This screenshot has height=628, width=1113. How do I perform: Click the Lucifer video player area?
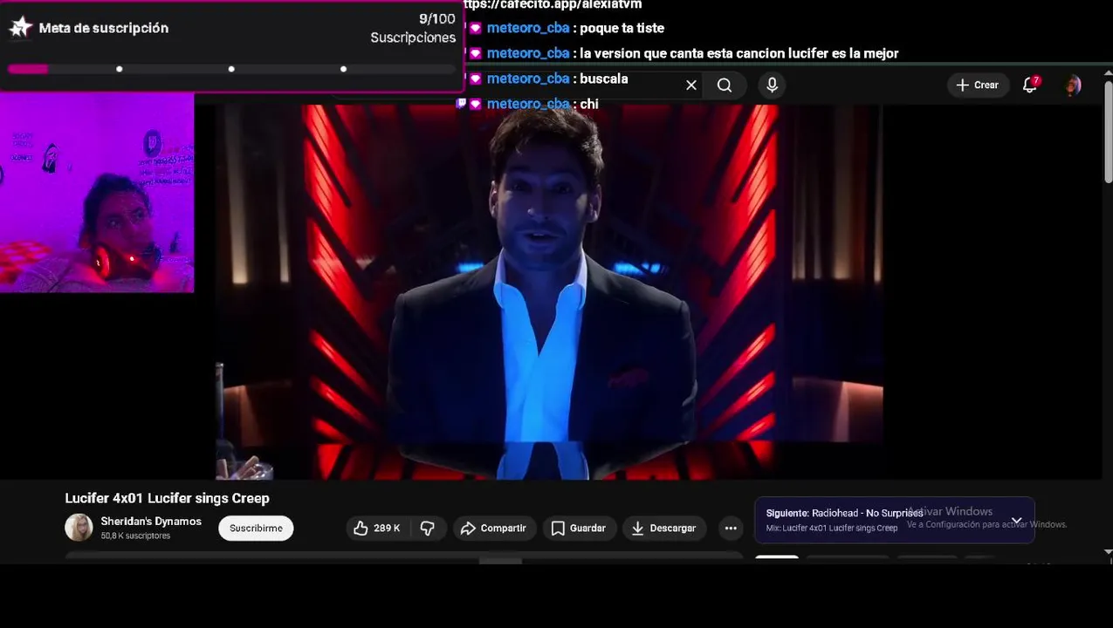click(x=549, y=292)
